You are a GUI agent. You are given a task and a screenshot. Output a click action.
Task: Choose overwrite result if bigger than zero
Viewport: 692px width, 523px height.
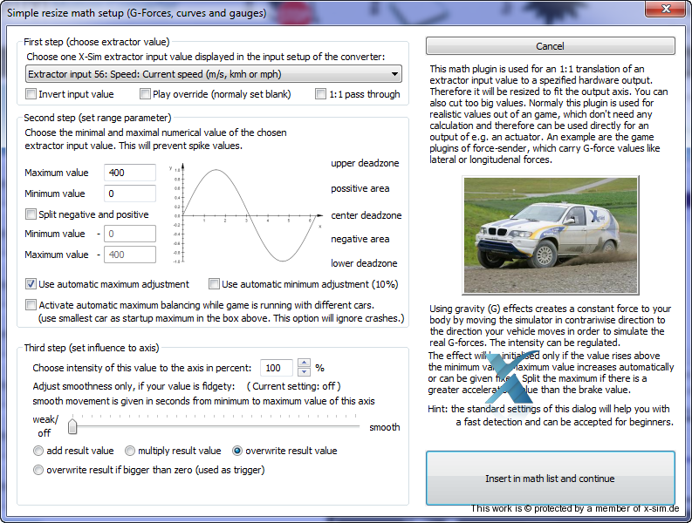38,470
